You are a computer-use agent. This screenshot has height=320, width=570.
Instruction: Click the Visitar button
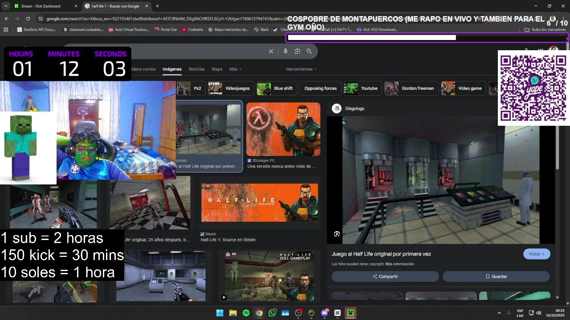coord(537,254)
